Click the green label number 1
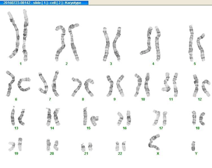Image resolution: width=212 pixels, height=168 pixels. (21, 64)
